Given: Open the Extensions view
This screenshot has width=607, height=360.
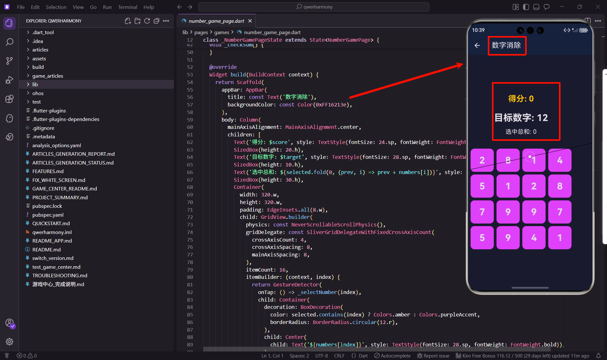Looking at the screenshot, I should [x=9, y=99].
